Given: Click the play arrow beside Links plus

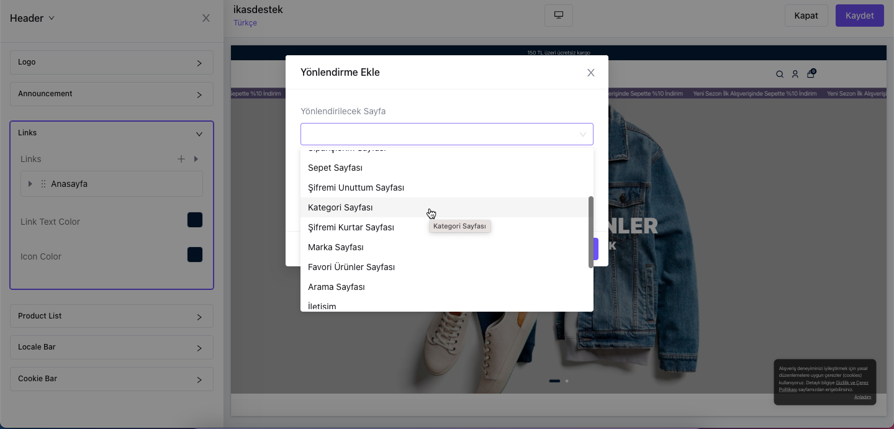Looking at the screenshot, I should 196,159.
